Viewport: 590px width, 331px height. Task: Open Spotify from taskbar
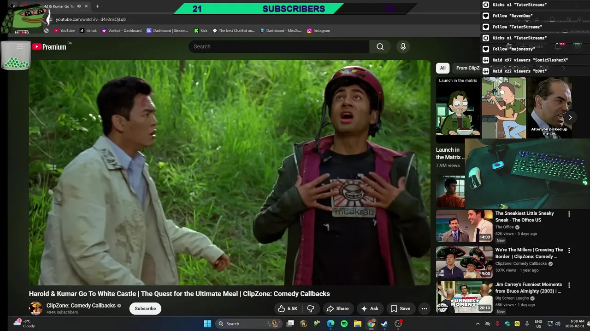(344, 324)
